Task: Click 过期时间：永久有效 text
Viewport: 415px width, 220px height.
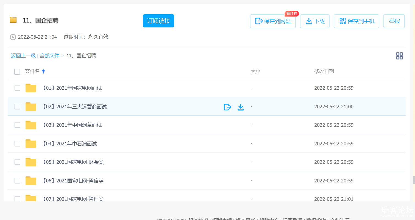Action: [x=86, y=37]
